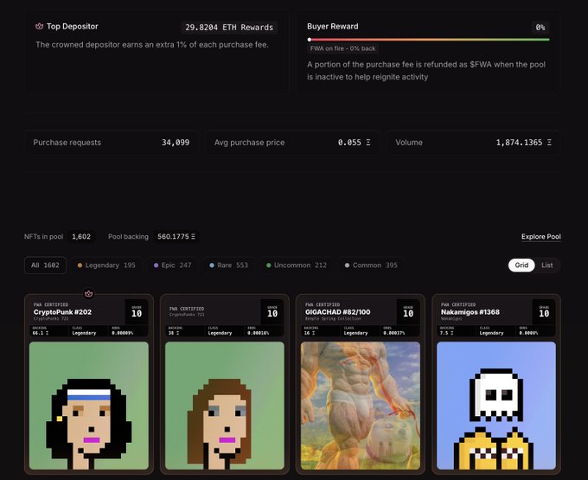Screen dimensions: 588x480
Task: Open the GIGACHAD #82/100 card title
Action: tap(337, 312)
